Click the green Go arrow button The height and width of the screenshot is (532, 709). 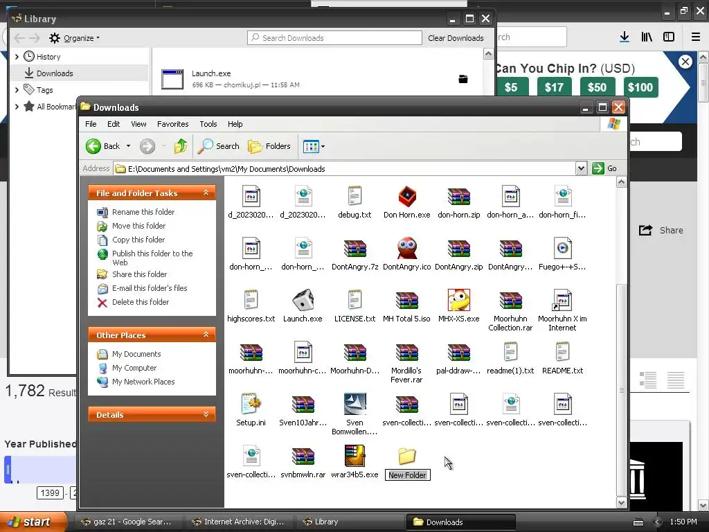click(x=598, y=168)
